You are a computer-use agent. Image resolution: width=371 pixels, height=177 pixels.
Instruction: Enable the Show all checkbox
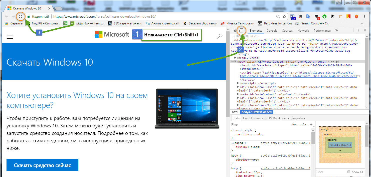tap(349, 172)
